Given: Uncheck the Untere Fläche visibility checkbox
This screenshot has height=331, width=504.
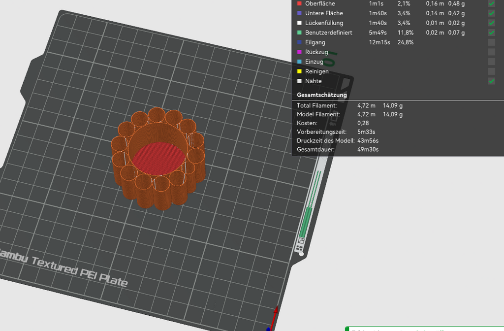Looking at the screenshot, I should tap(492, 13).
